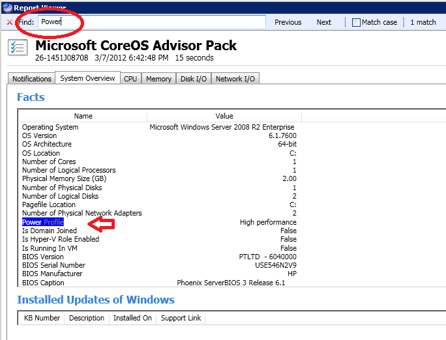Select the OS Architecture row name
Viewport: 446px width, 340px height.
coord(47,144)
